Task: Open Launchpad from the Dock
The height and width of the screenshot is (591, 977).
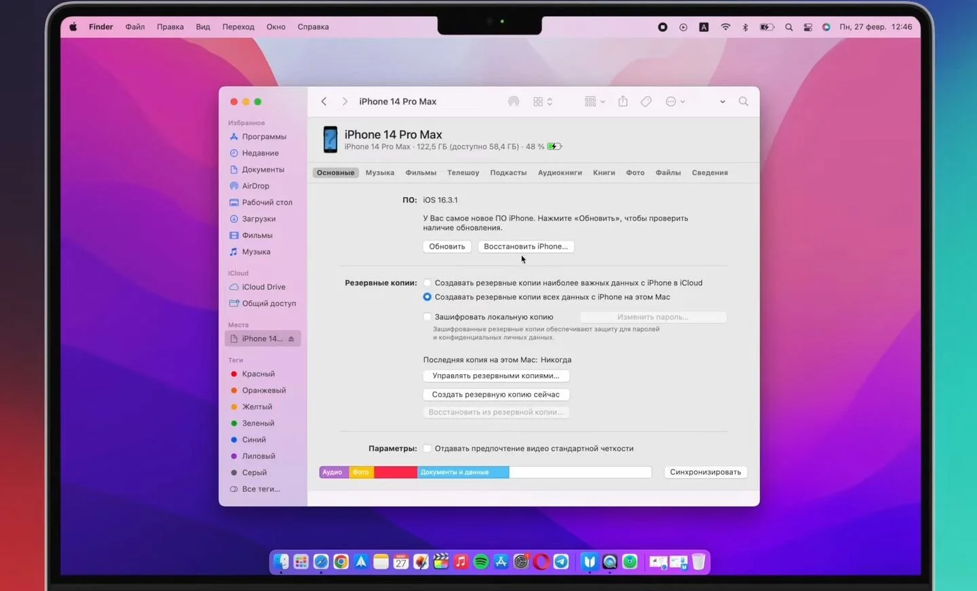Action: 301,562
